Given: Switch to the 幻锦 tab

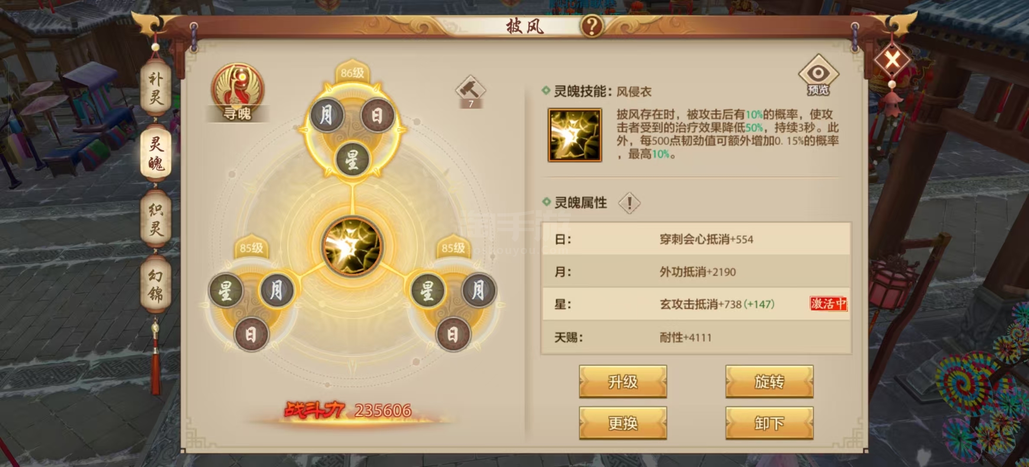Looking at the screenshot, I should tap(155, 285).
